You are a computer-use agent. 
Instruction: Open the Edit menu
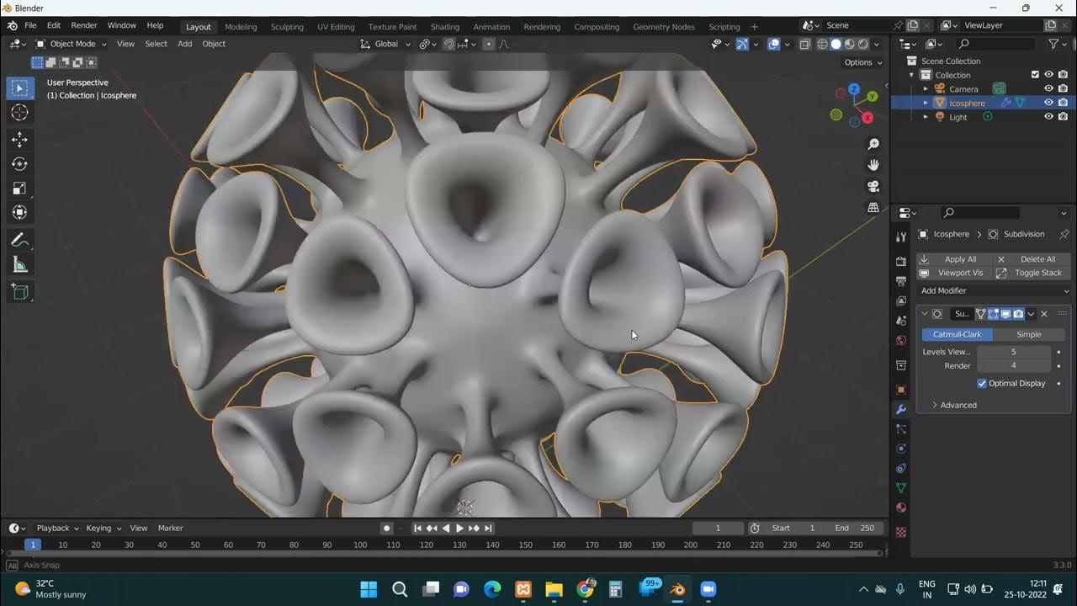54,26
